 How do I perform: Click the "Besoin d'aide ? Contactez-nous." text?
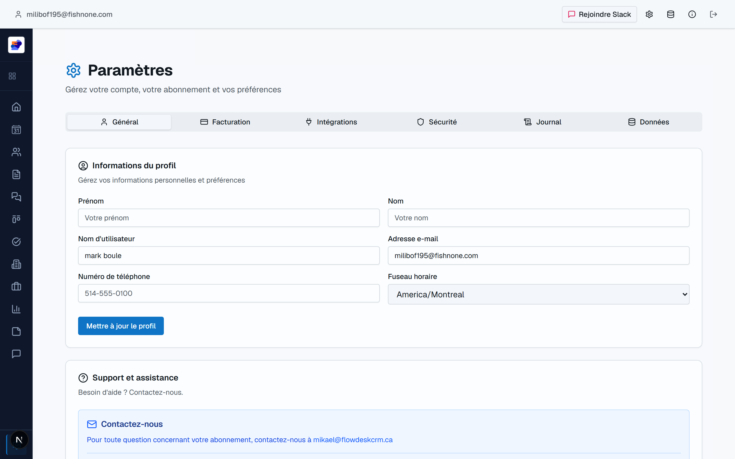[x=131, y=392]
